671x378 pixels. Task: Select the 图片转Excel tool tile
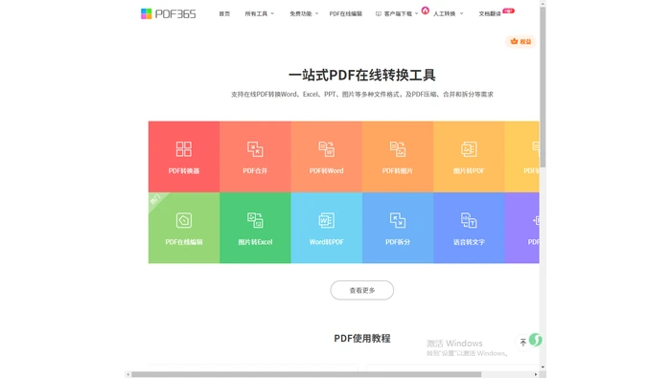tap(255, 228)
